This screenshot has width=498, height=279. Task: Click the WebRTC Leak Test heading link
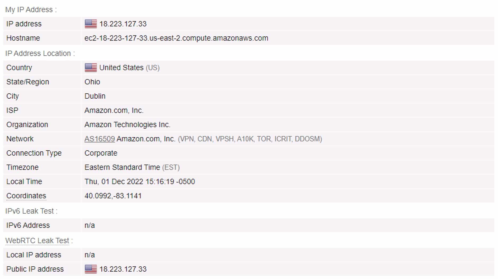(x=37, y=241)
